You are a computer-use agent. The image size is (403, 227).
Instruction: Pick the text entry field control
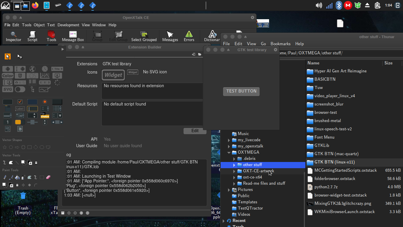(32, 108)
